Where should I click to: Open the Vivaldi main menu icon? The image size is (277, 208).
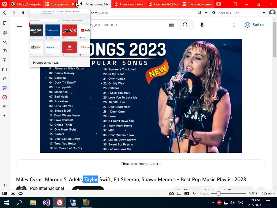5,4
